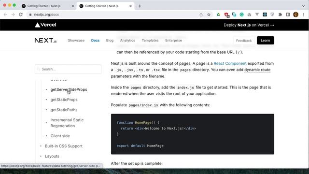Bookmark this page with the star icon
This screenshot has height=174, width=309.
(209, 14)
